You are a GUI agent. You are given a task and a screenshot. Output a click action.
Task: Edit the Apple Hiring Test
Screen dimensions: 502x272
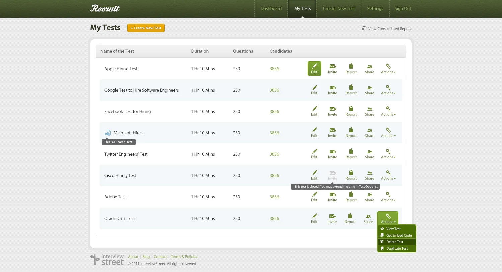(314, 69)
